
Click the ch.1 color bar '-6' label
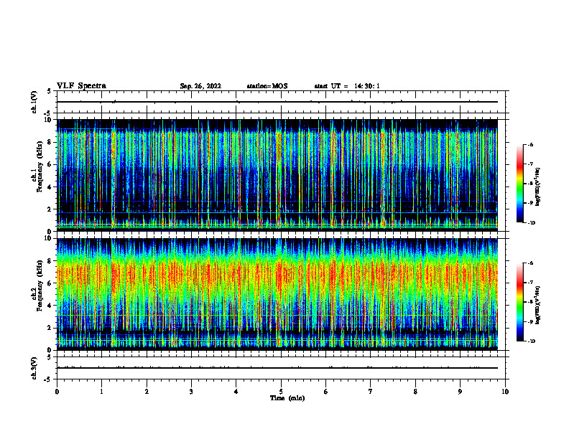[x=531, y=144]
